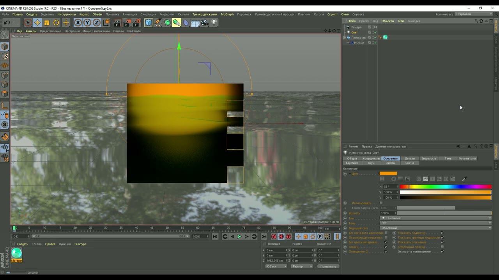Click the Camera object toolbar icon

205,23
